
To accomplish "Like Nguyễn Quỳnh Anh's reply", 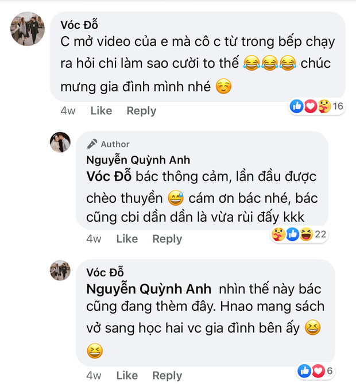I will 127,238.
